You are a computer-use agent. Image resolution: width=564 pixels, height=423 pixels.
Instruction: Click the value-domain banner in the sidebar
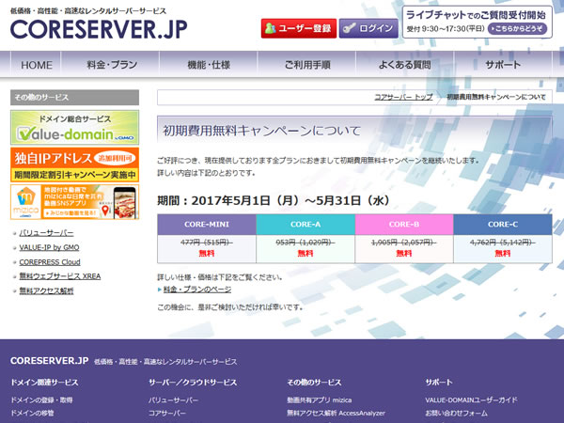(x=75, y=128)
